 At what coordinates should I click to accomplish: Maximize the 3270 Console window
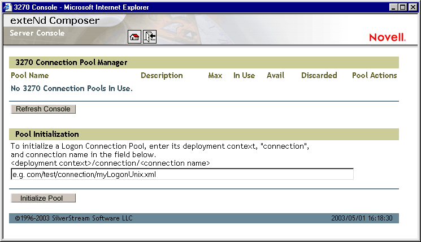[402, 7]
